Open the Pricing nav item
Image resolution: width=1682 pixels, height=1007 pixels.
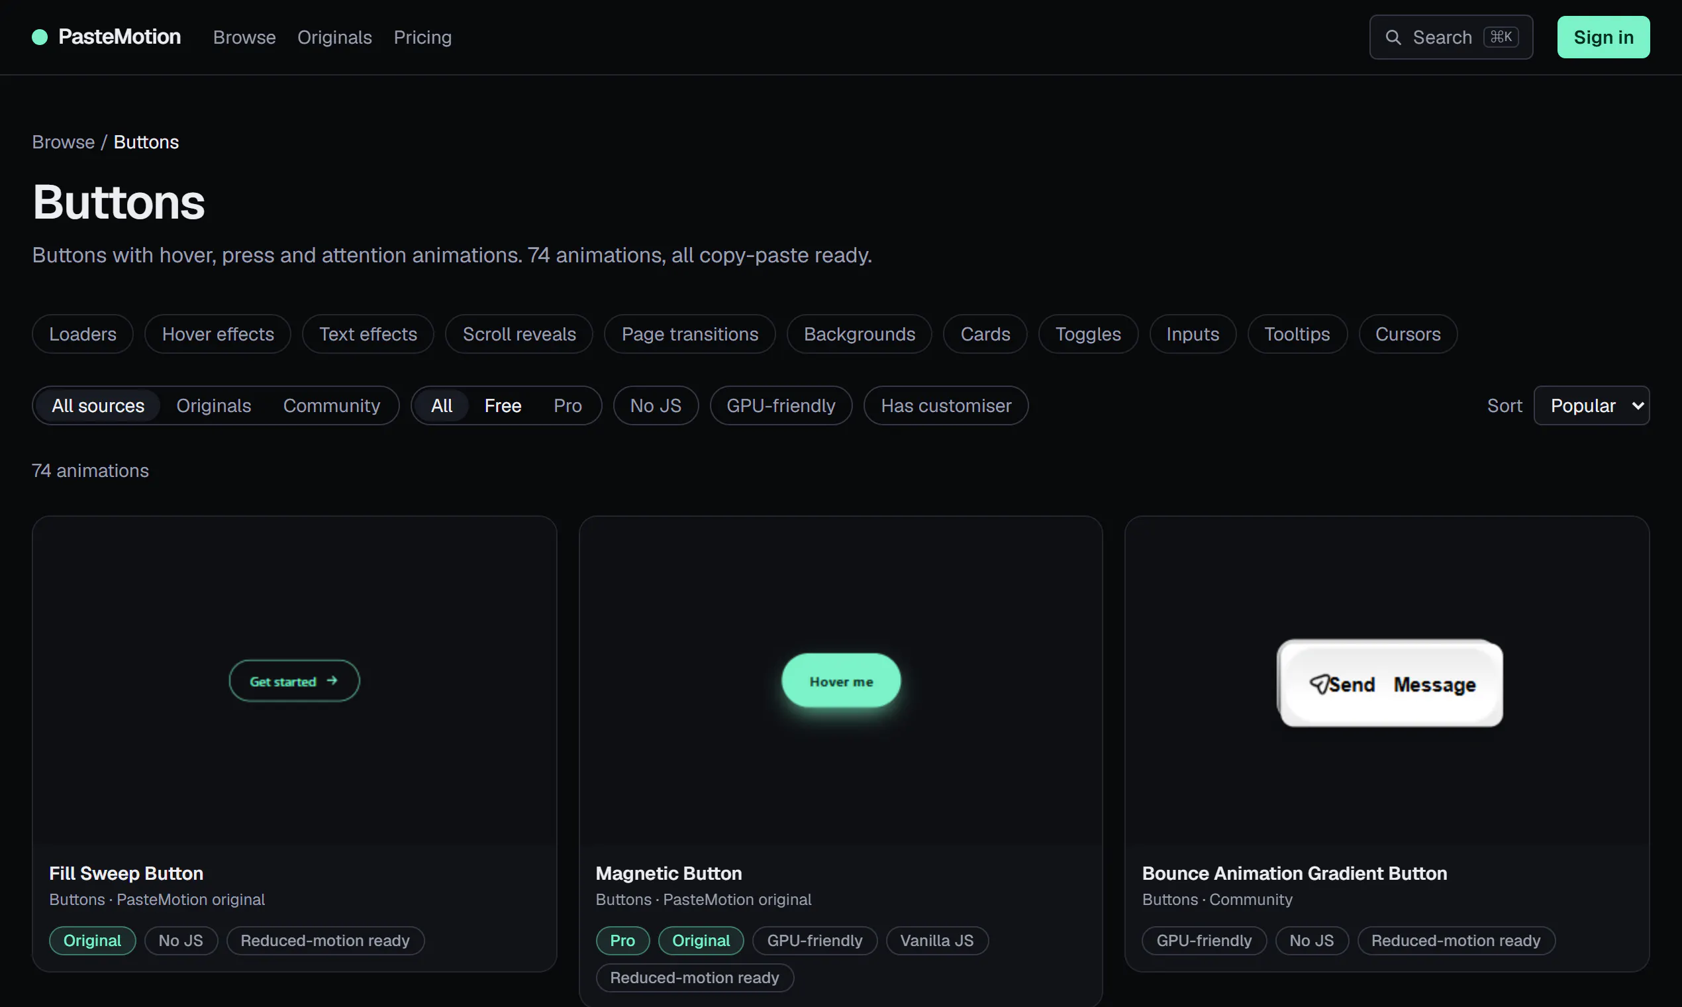[x=422, y=37]
